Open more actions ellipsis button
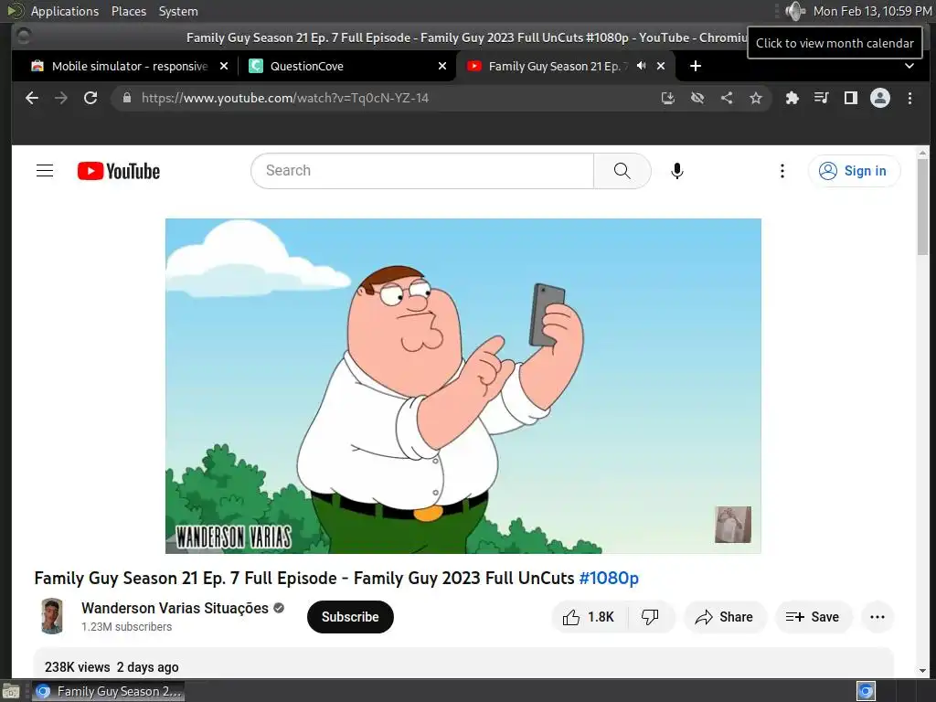This screenshot has width=936, height=702. click(877, 617)
